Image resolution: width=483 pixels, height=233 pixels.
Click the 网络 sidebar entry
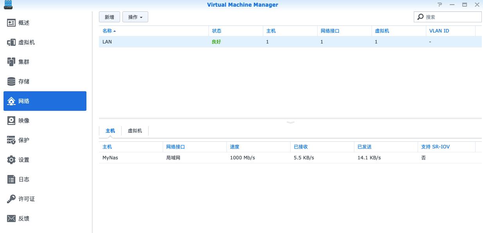(23, 101)
